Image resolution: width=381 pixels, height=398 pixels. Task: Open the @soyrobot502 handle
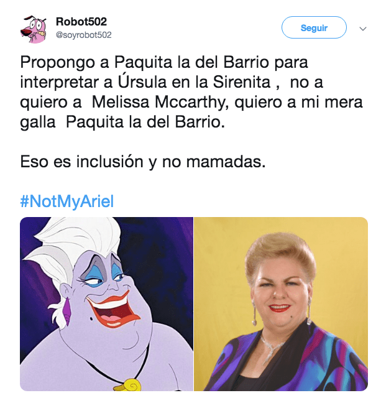coord(83,35)
